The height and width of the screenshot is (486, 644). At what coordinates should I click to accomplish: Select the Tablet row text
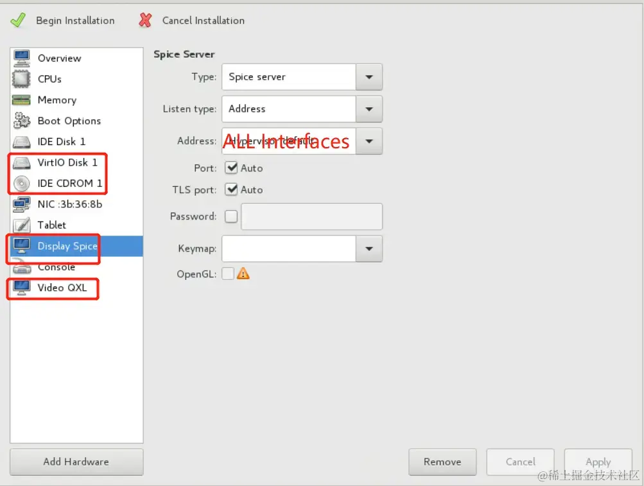coord(52,225)
